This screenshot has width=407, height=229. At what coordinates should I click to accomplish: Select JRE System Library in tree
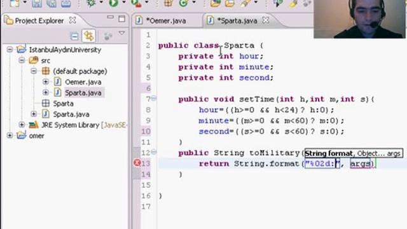tap(84, 125)
